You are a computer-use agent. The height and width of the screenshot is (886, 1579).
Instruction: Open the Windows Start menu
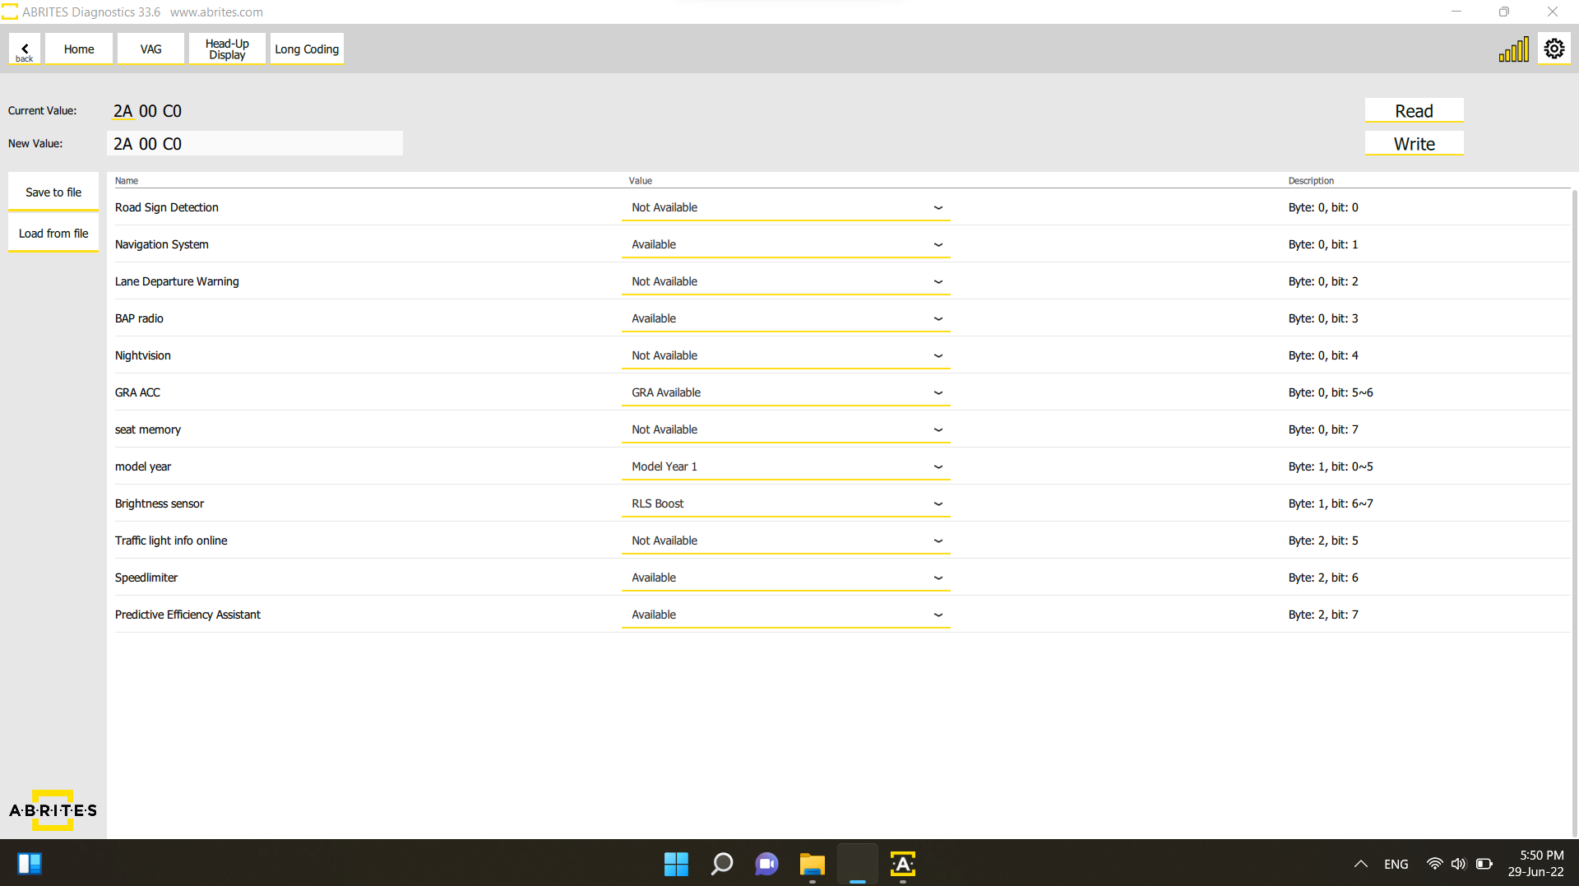[x=676, y=864]
